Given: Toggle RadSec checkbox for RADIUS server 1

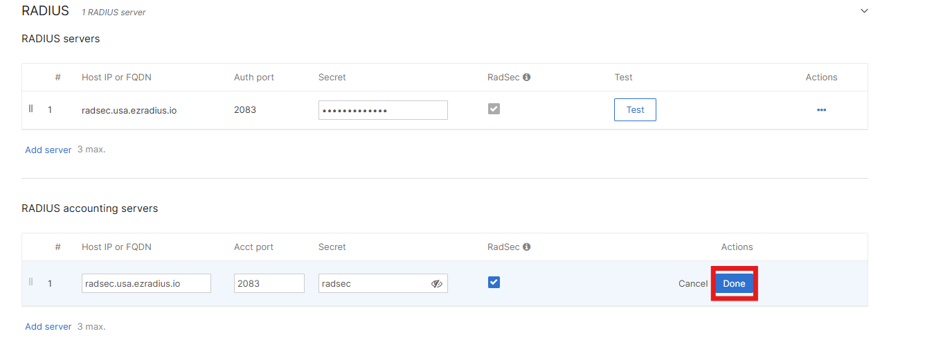Looking at the screenshot, I should [494, 109].
